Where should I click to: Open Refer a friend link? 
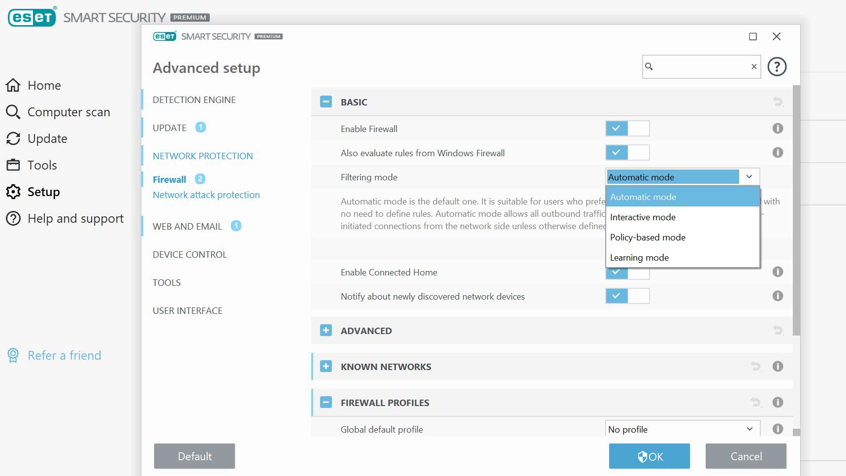(x=64, y=355)
